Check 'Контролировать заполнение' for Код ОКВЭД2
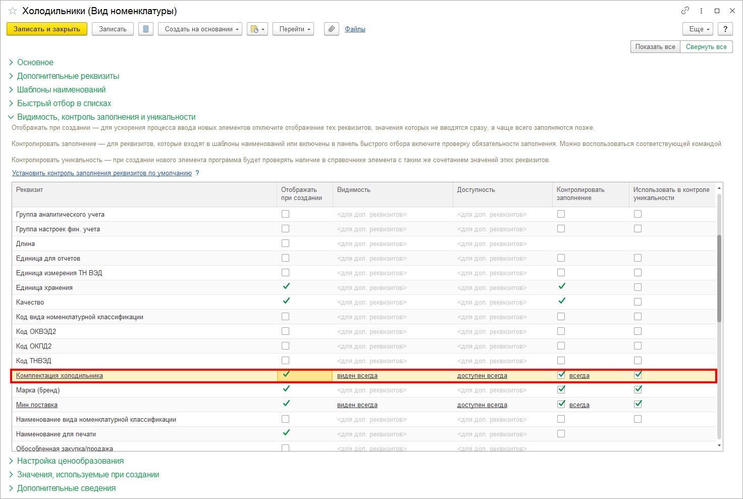The width and height of the screenshot is (743, 499). tap(561, 331)
